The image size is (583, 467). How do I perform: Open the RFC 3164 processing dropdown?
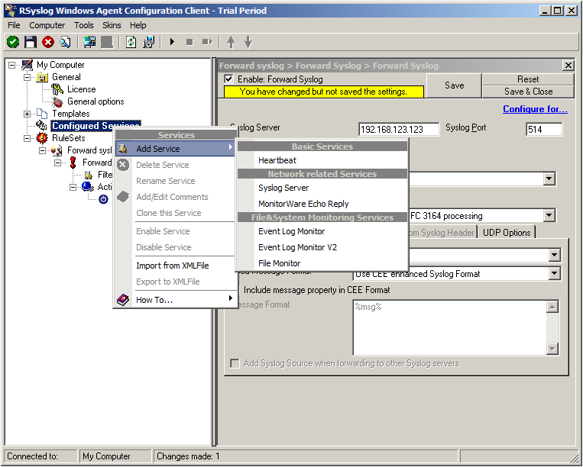click(x=549, y=216)
